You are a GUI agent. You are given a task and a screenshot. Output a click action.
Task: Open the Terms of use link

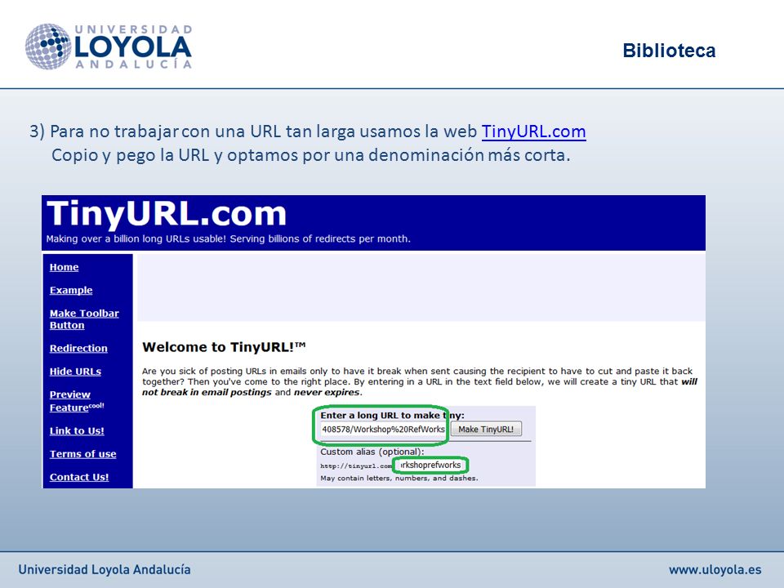[x=83, y=454]
